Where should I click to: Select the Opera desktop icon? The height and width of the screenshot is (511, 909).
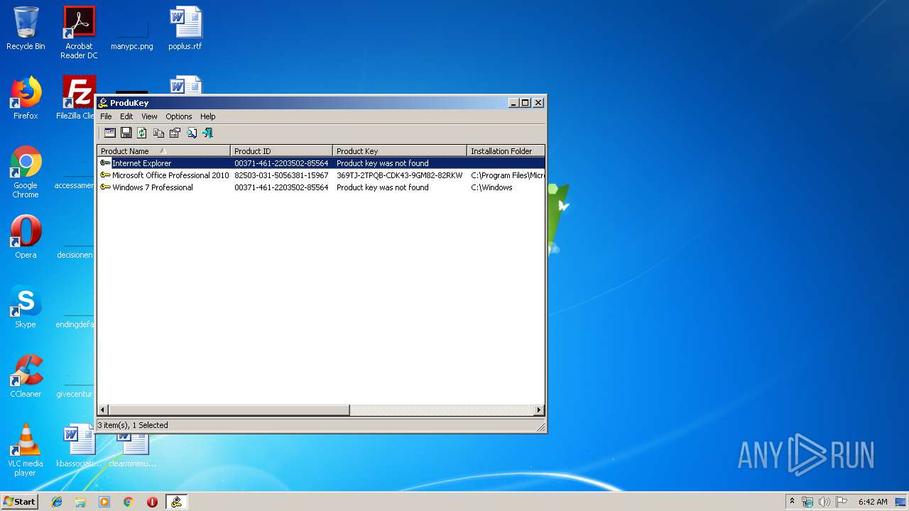click(26, 237)
